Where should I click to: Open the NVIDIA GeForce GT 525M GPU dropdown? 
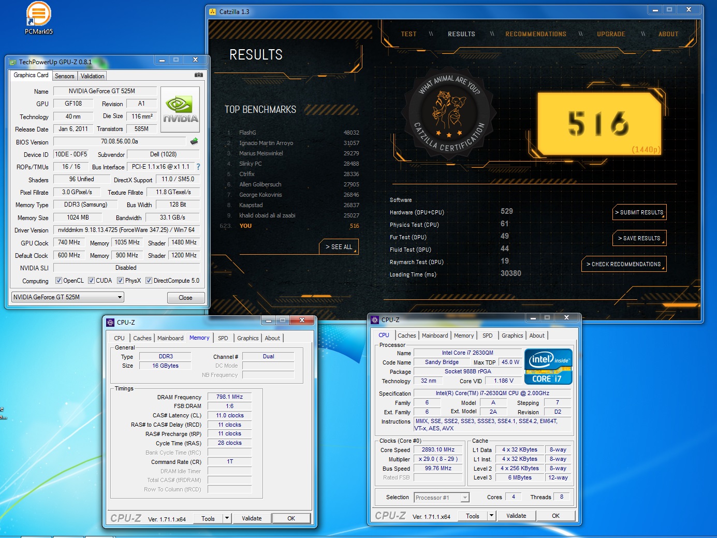[x=68, y=297]
